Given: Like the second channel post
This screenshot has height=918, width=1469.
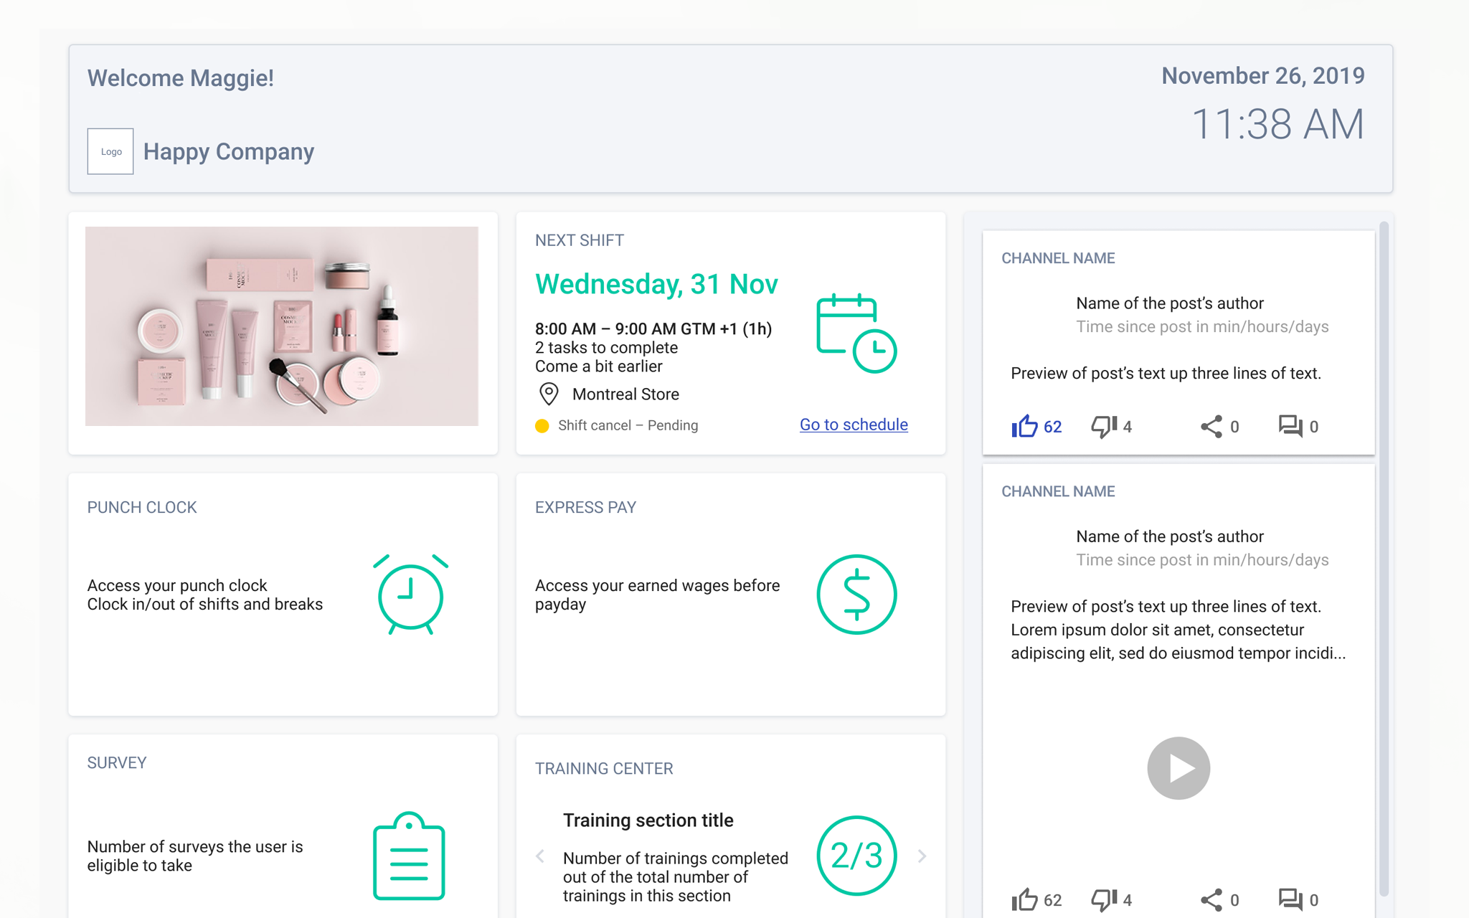Looking at the screenshot, I should tap(1025, 899).
